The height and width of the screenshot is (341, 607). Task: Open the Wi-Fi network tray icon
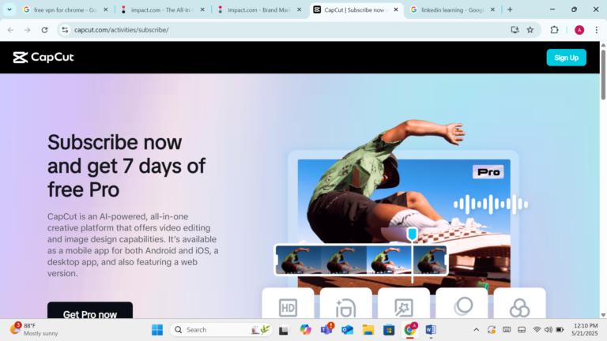[x=537, y=330]
